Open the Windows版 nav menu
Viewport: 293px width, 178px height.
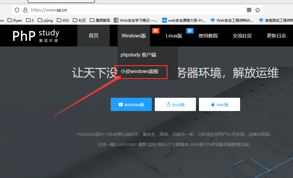[x=134, y=36]
